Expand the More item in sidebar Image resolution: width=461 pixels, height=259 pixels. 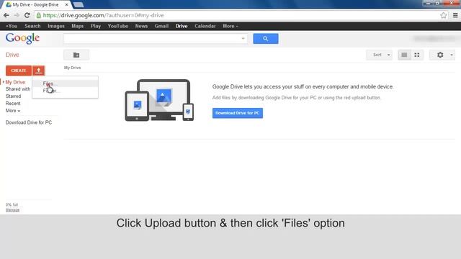pyautogui.click(x=13, y=111)
